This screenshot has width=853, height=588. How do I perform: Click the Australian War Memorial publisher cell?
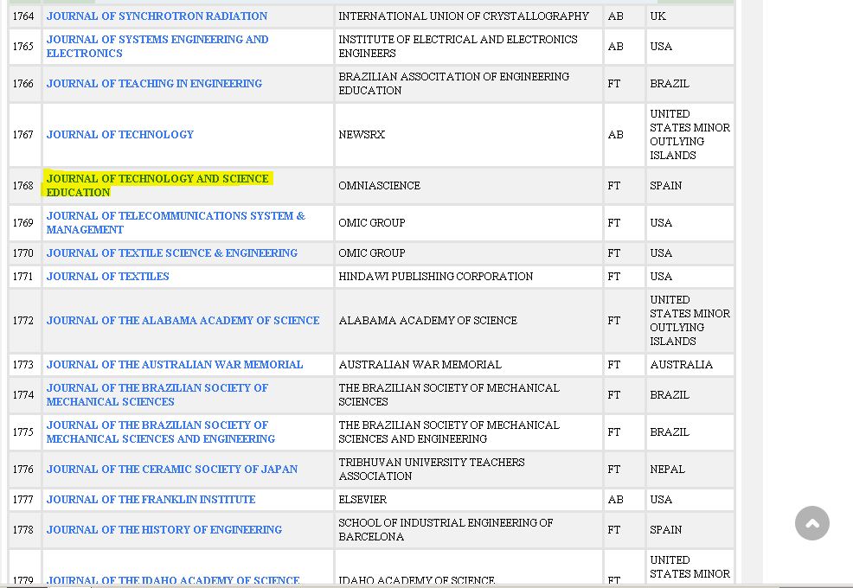click(469, 364)
